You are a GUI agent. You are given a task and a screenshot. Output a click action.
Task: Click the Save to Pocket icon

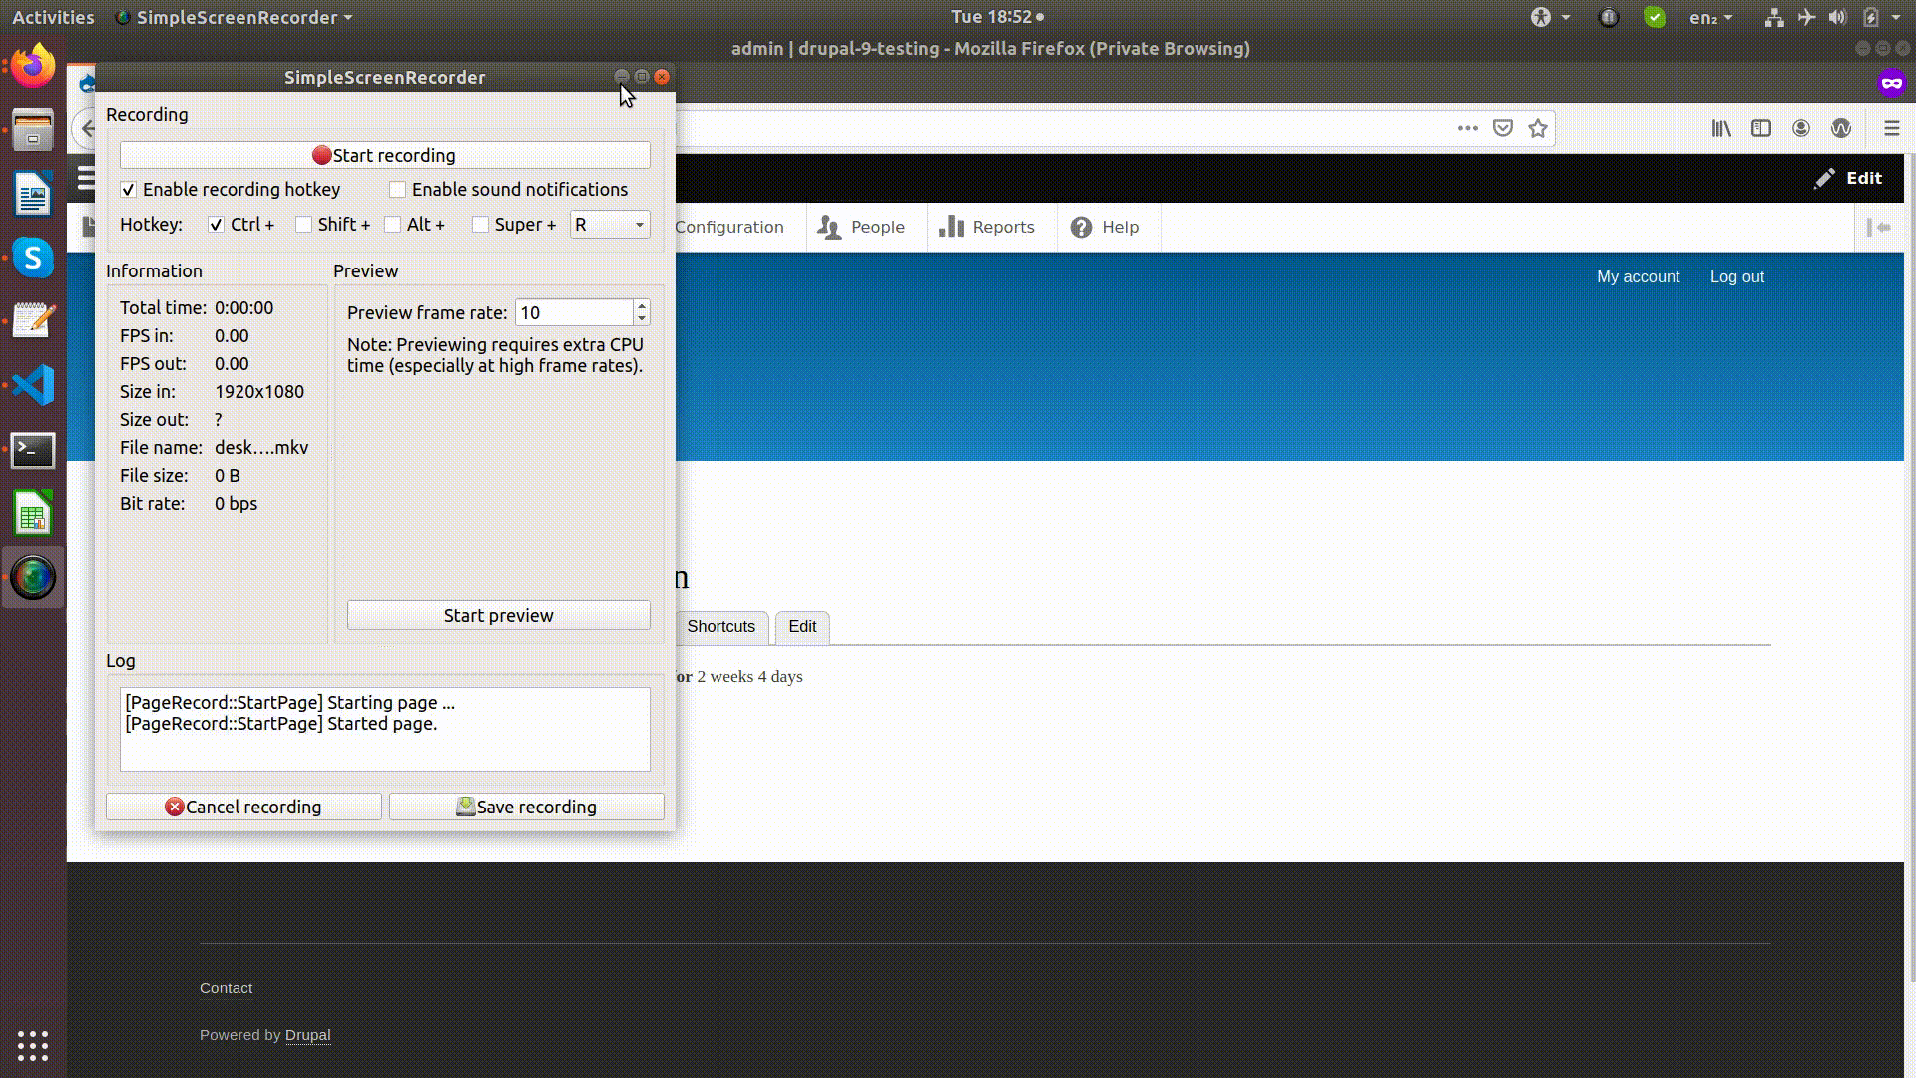(1502, 128)
